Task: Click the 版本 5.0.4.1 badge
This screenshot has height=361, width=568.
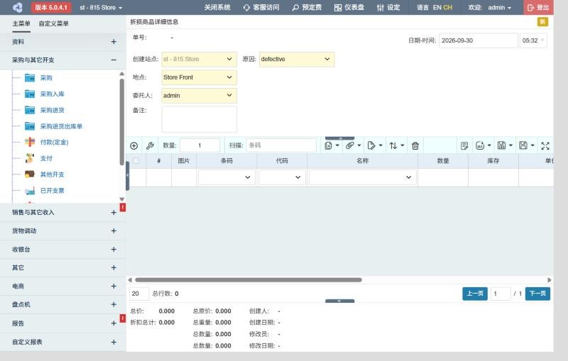Action: coord(50,7)
